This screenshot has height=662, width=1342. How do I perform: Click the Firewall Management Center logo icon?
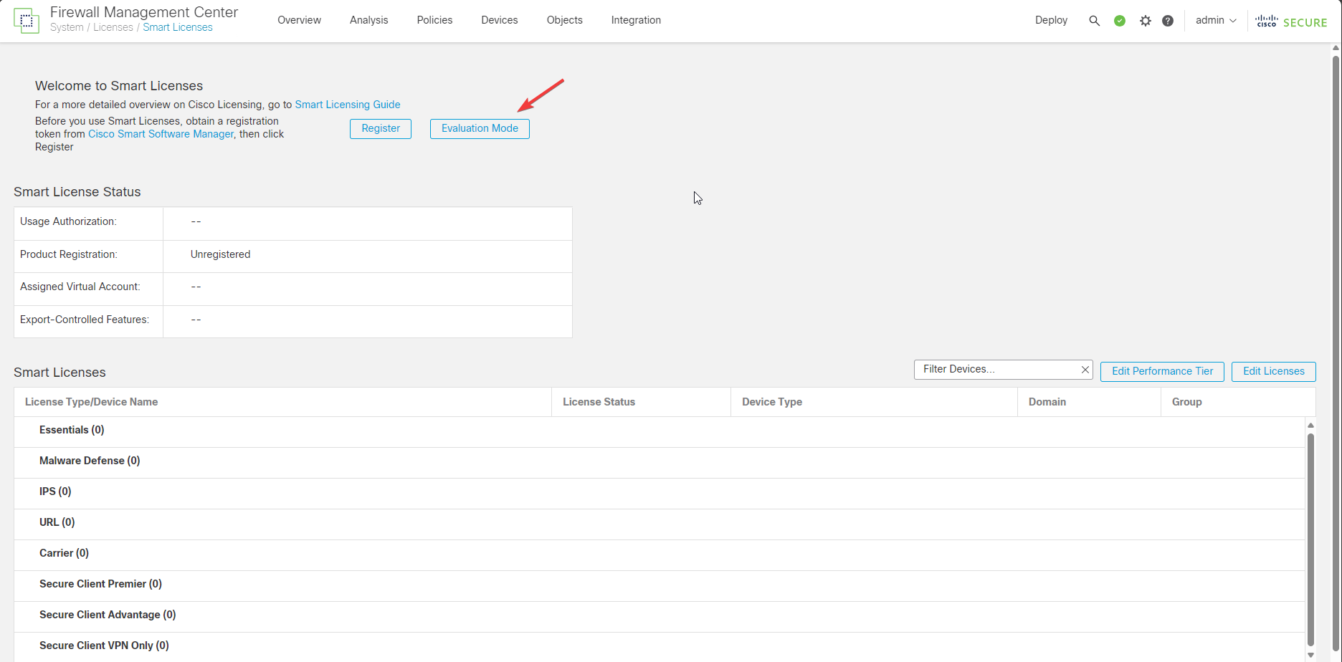pos(27,21)
